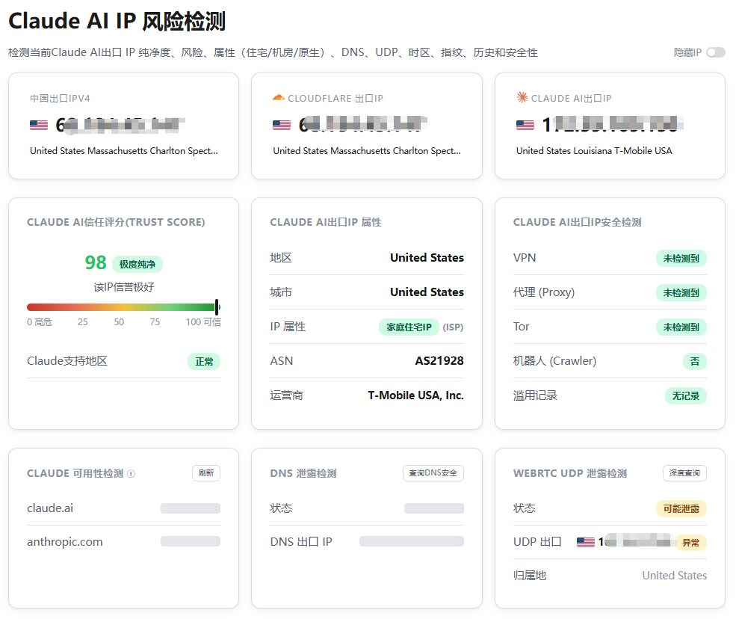Viewport: 736px width, 619px height.
Task: Click the US flag in Cloudflare 出口IP card
Action: click(282, 125)
